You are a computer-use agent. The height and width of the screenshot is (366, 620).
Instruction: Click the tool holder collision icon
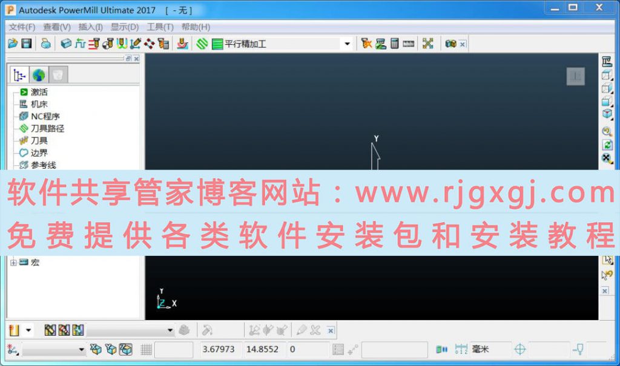point(163,44)
